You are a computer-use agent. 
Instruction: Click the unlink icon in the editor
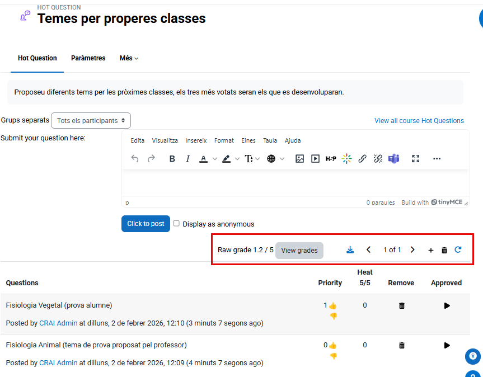click(x=378, y=159)
